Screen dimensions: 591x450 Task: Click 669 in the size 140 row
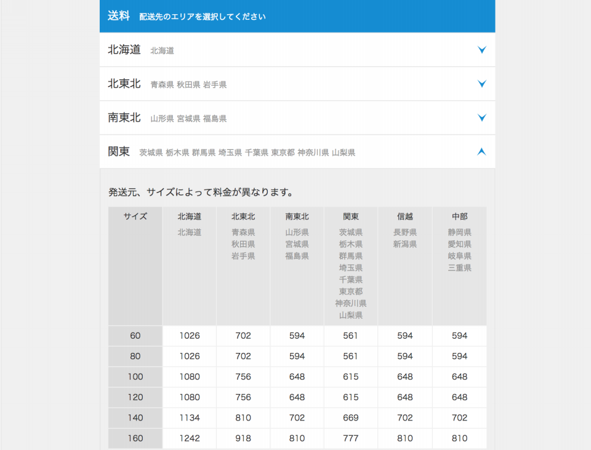tap(351, 417)
